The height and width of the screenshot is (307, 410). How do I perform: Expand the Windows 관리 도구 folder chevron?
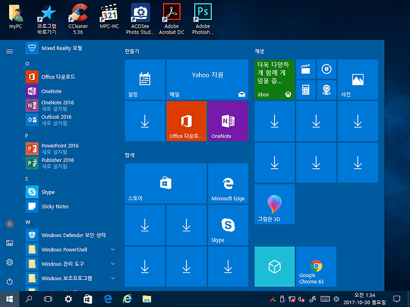[113, 264]
